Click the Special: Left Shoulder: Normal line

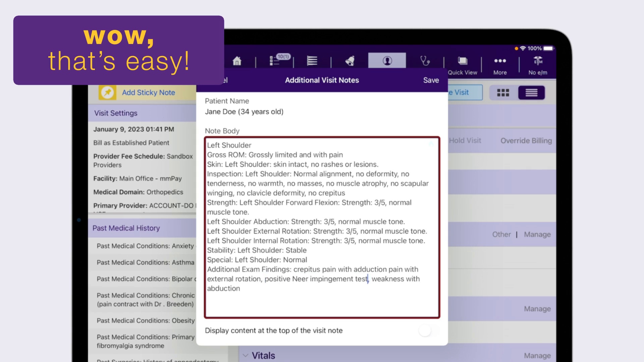(x=257, y=260)
